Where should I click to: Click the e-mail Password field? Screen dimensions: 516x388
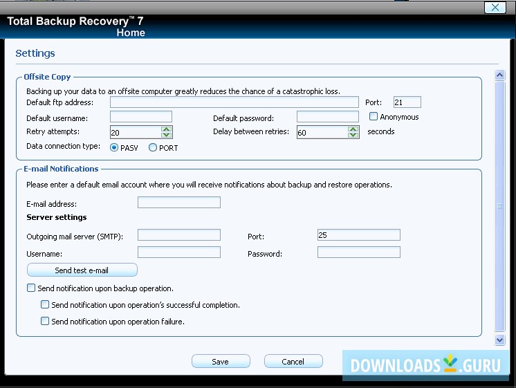pos(359,252)
